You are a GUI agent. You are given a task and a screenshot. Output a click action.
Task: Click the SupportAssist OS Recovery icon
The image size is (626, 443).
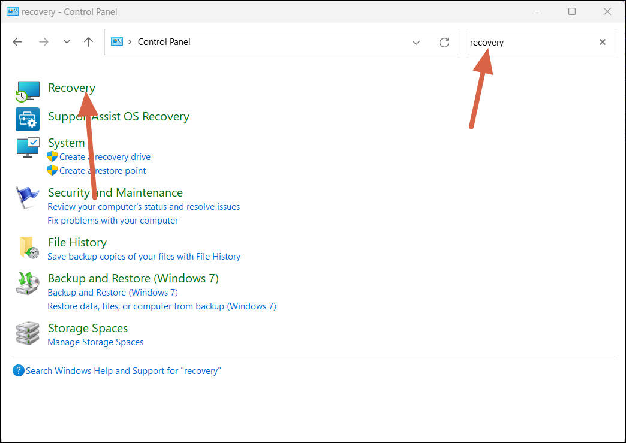point(28,119)
